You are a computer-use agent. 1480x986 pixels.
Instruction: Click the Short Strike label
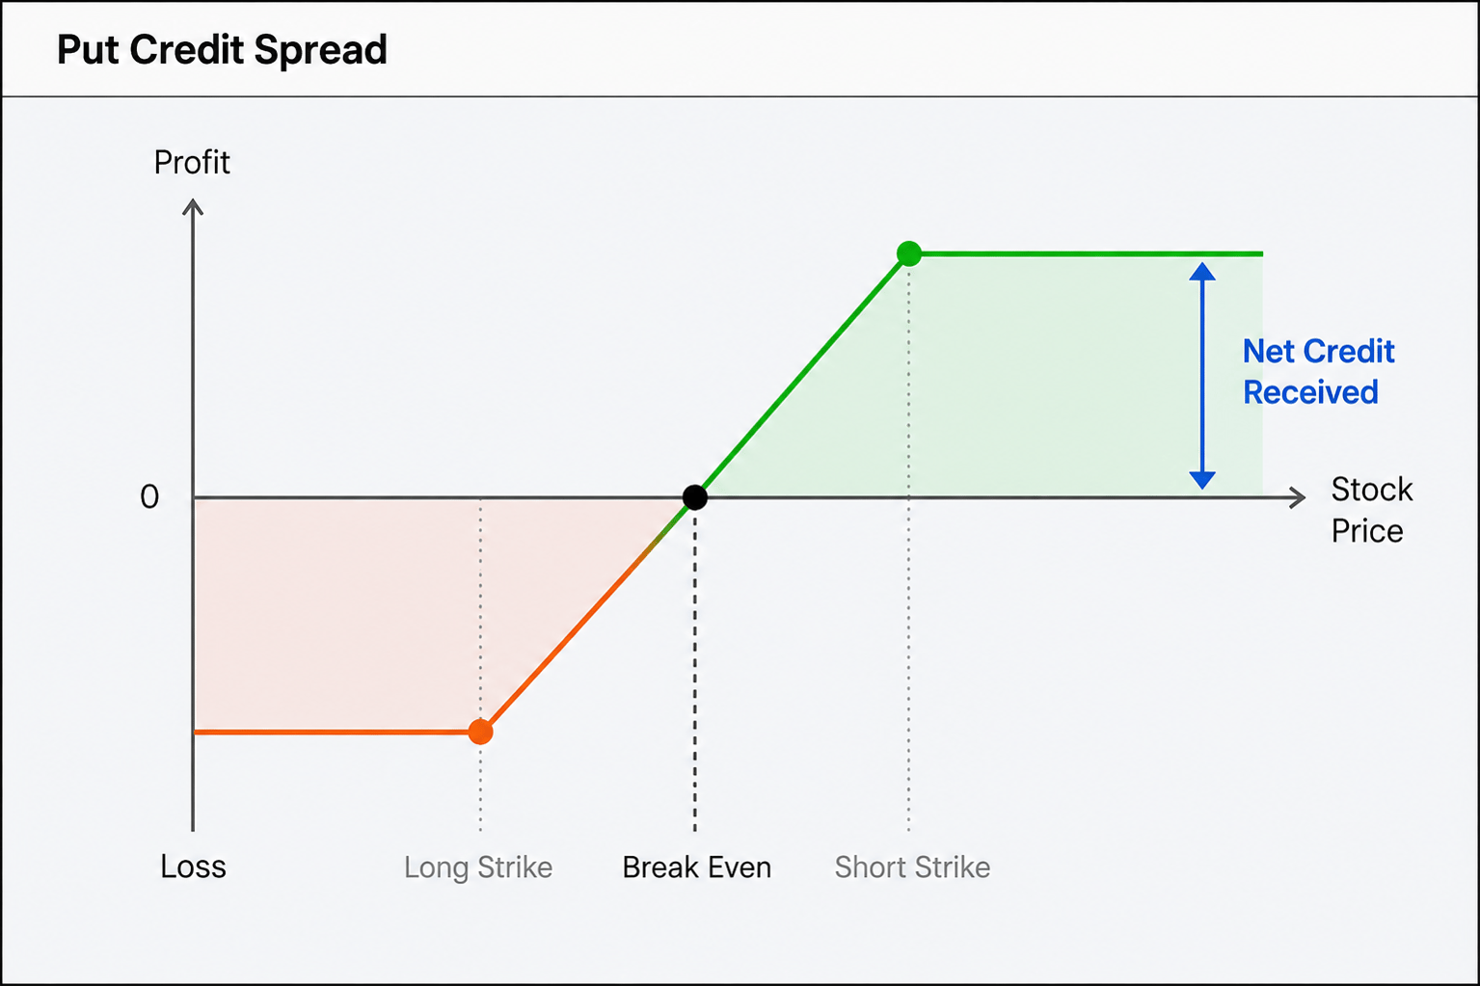pos(912,867)
